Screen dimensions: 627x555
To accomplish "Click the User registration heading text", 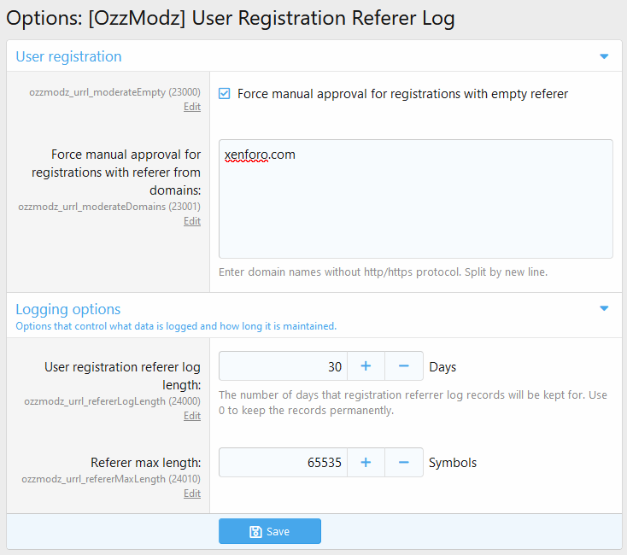I will click(68, 56).
